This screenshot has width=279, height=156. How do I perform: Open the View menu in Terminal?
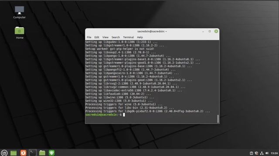click(105, 37)
